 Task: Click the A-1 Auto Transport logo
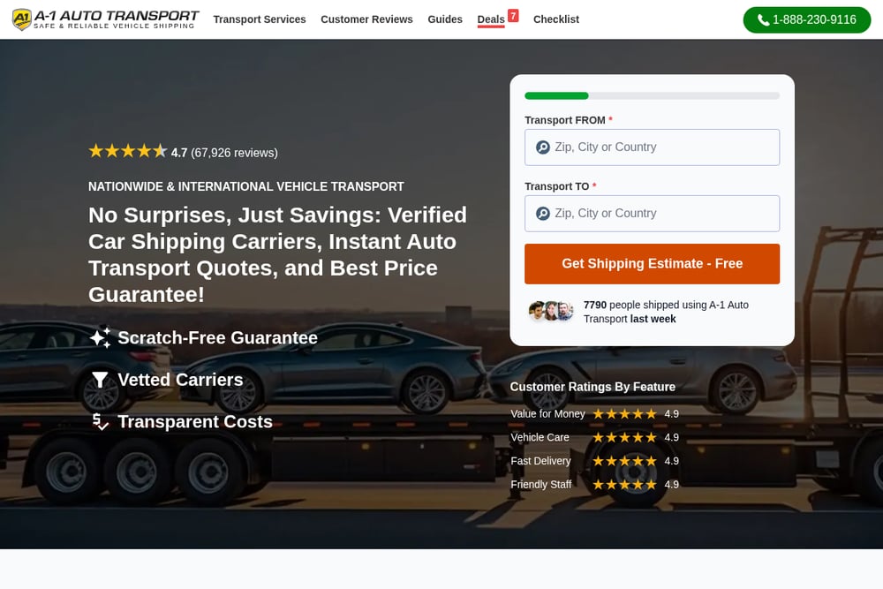click(x=105, y=19)
